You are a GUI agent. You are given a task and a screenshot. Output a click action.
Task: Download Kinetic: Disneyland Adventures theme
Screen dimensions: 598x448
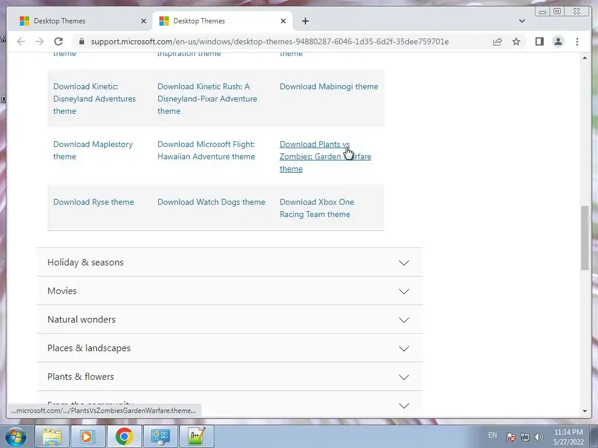pos(95,99)
